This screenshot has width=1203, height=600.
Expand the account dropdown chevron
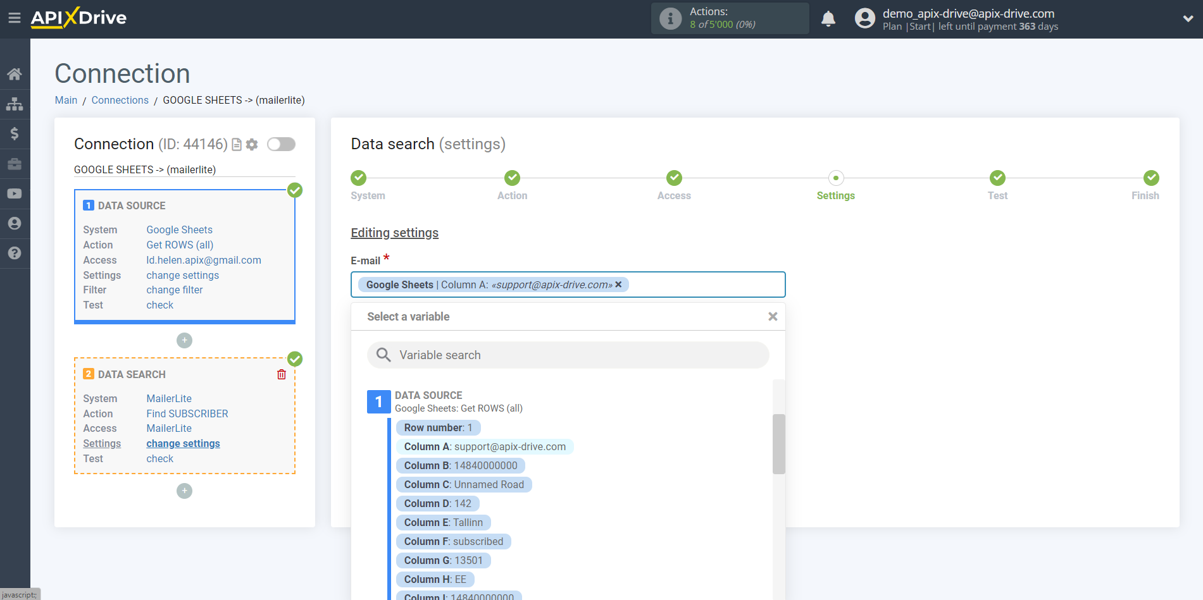(x=1188, y=19)
